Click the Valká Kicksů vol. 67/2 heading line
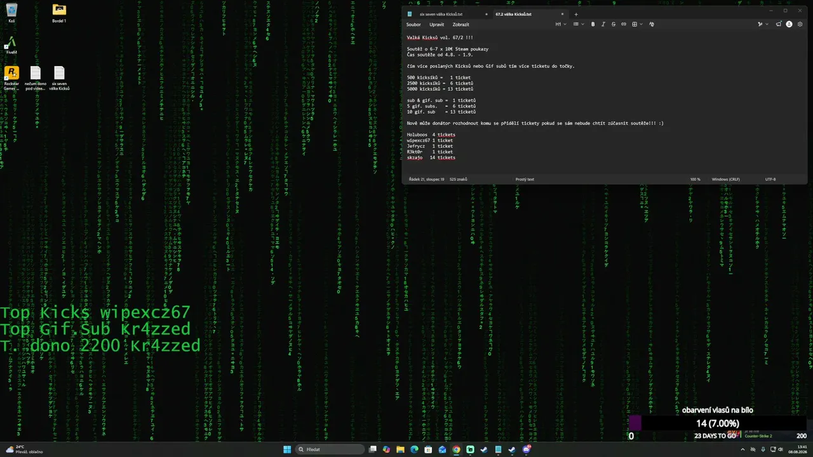The width and height of the screenshot is (813, 457). point(440,37)
